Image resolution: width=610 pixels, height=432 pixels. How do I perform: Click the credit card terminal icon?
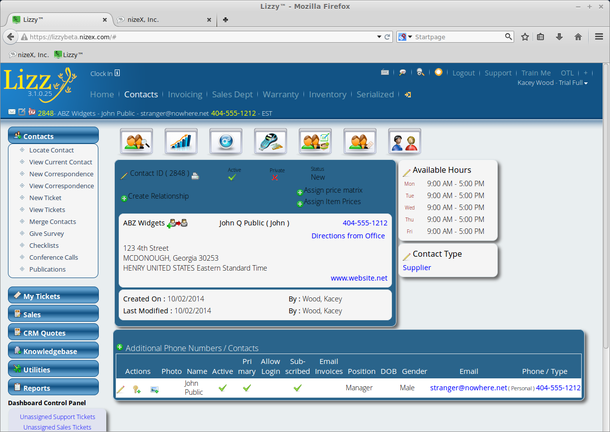coord(271,142)
